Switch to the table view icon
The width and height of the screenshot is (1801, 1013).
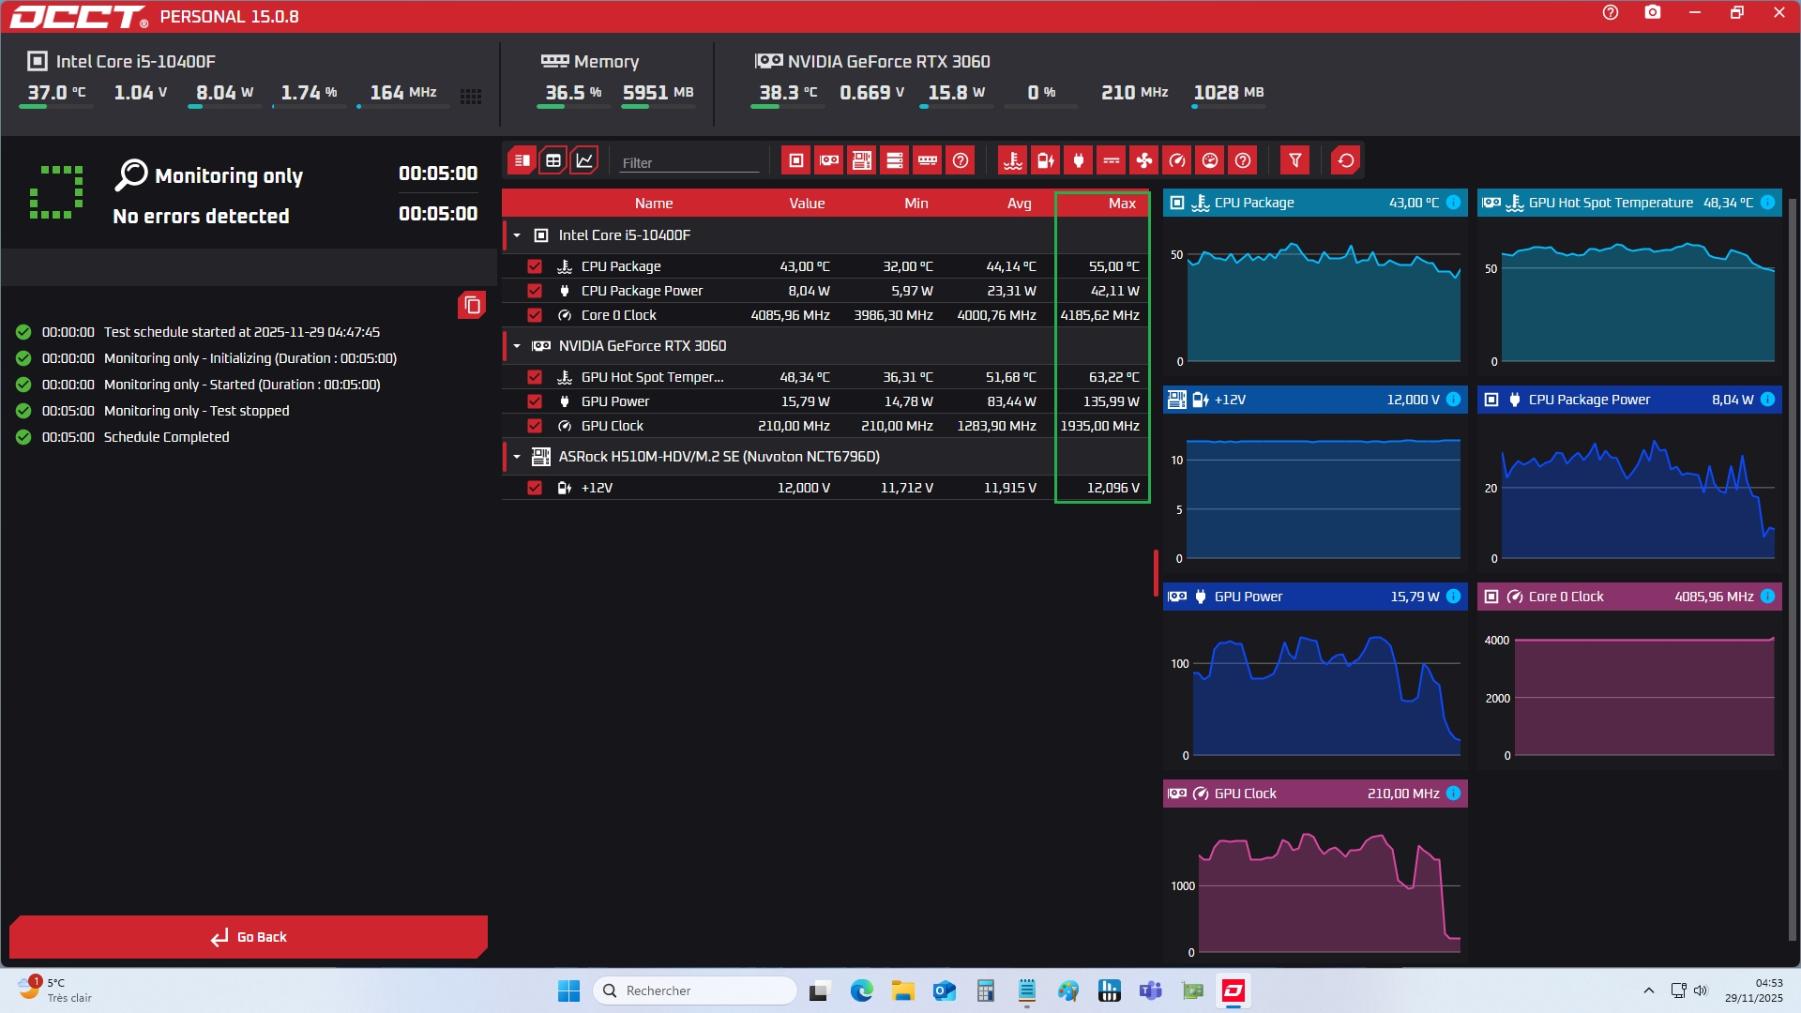553,160
